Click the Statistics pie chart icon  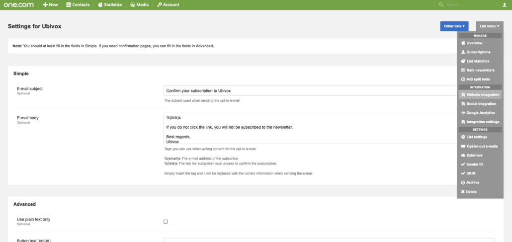[100, 4]
